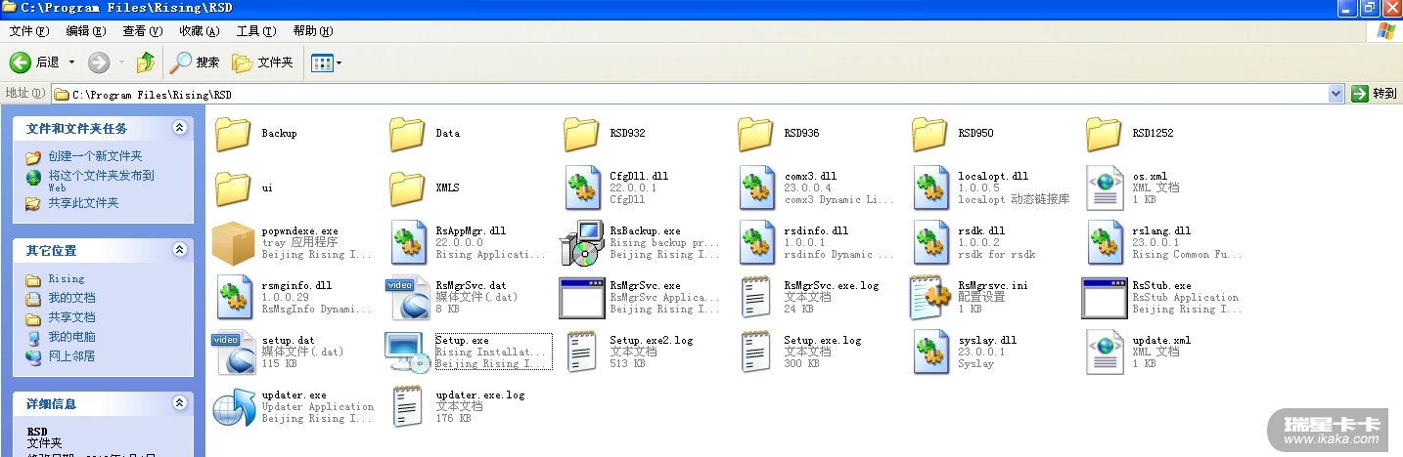Open the Backup folder icon
1403x457 pixels.
(x=233, y=134)
